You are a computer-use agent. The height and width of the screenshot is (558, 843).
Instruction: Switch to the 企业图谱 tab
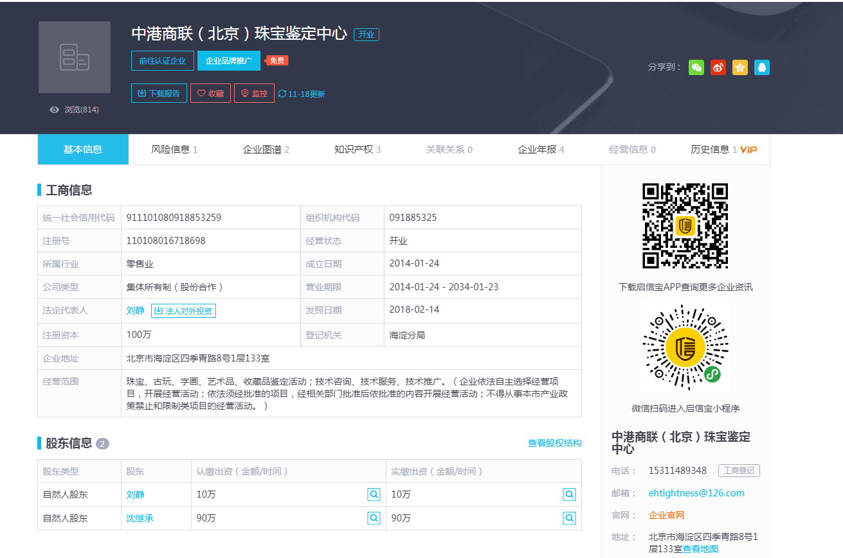point(266,149)
